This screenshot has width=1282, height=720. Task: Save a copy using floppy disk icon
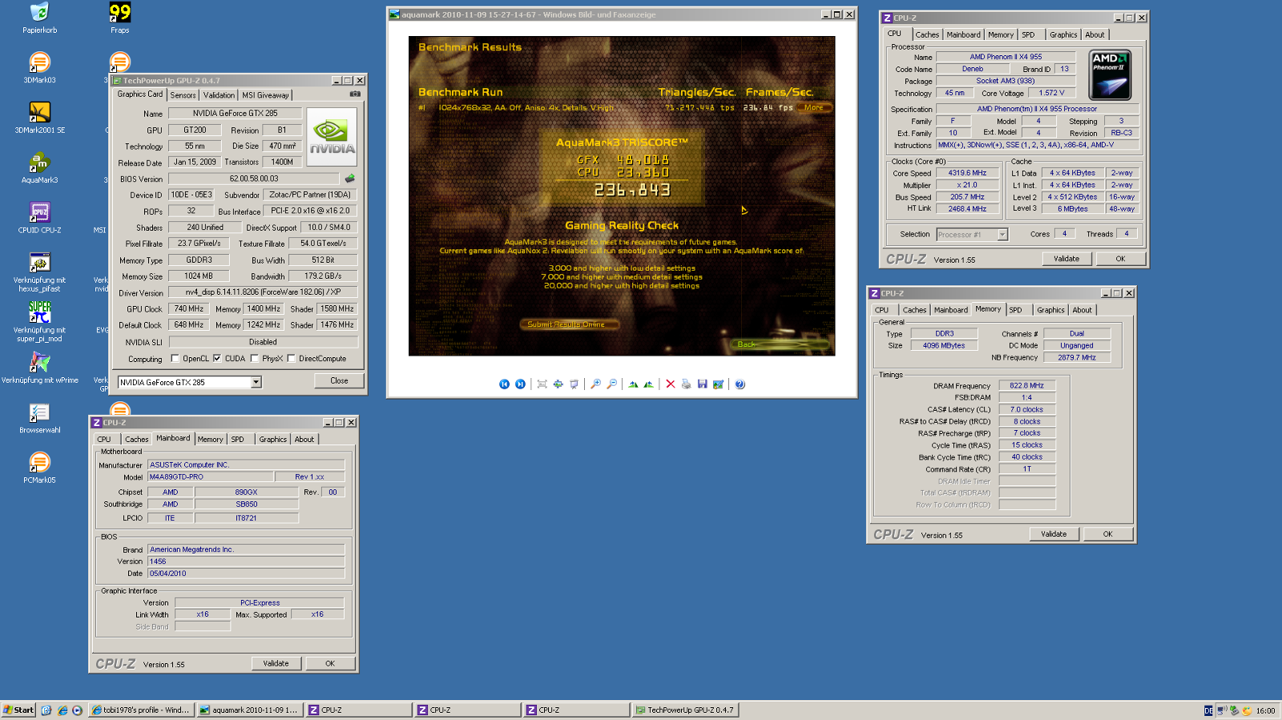[702, 384]
